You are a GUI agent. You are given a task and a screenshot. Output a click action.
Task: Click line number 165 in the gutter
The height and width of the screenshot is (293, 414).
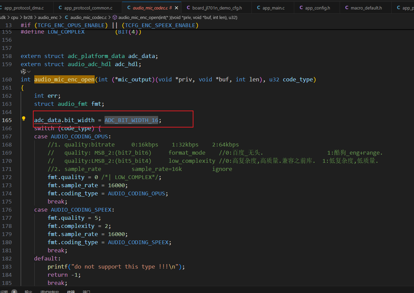pyautogui.click(x=7, y=120)
